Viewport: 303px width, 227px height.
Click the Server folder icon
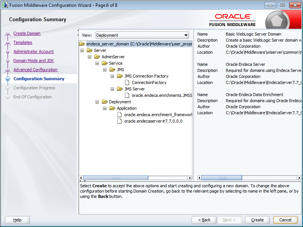click(x=90, y=50)
